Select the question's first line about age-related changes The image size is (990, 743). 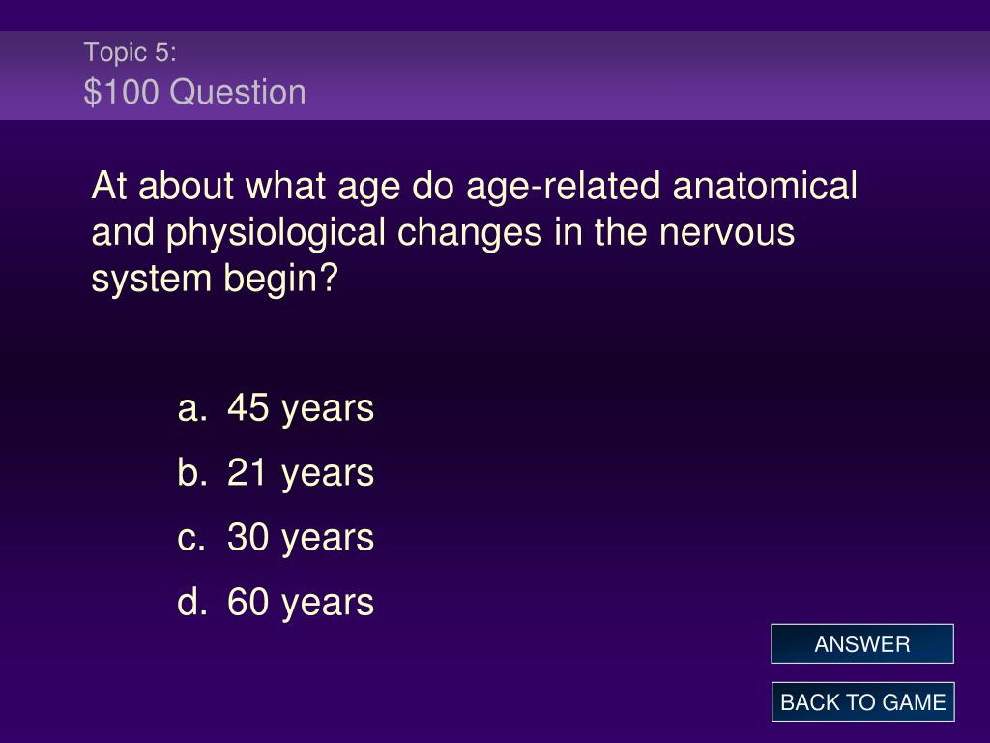pos(474,187)
